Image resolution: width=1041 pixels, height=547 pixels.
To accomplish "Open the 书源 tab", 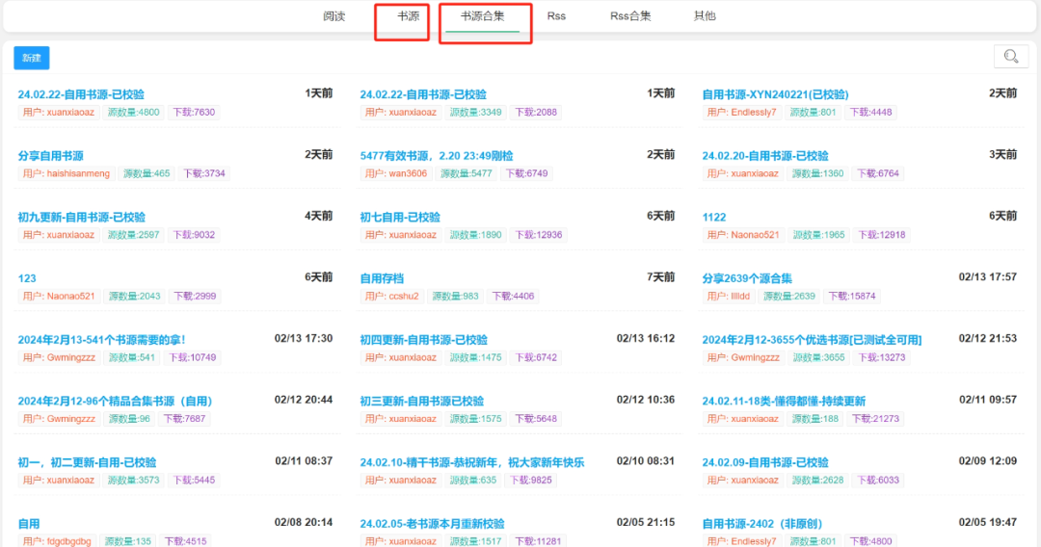I will click(409, 16).
